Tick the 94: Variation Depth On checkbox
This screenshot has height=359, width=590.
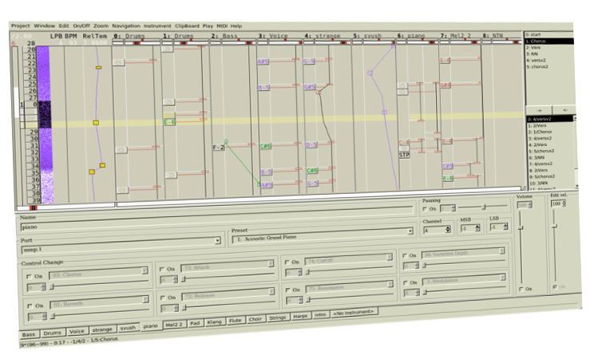[x=405, y=255]
